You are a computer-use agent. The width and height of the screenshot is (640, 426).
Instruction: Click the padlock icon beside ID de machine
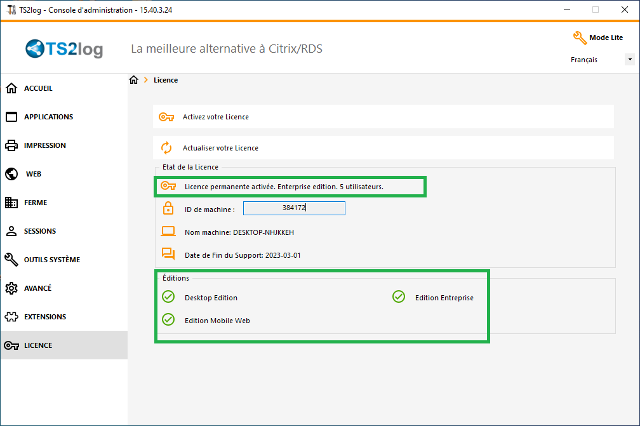[x=168, y=208]
